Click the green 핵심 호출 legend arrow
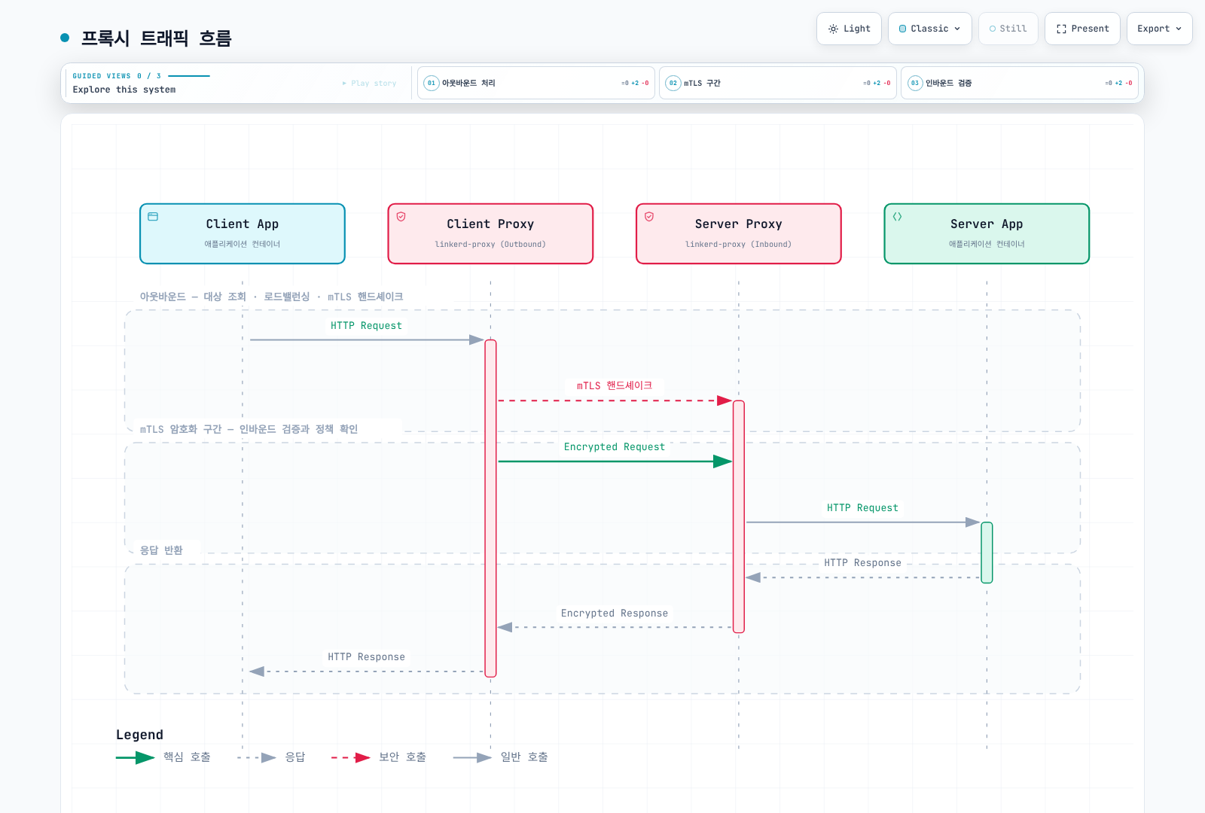Image resolution: width=1205 pixels, height=813 pixels. 136,757
